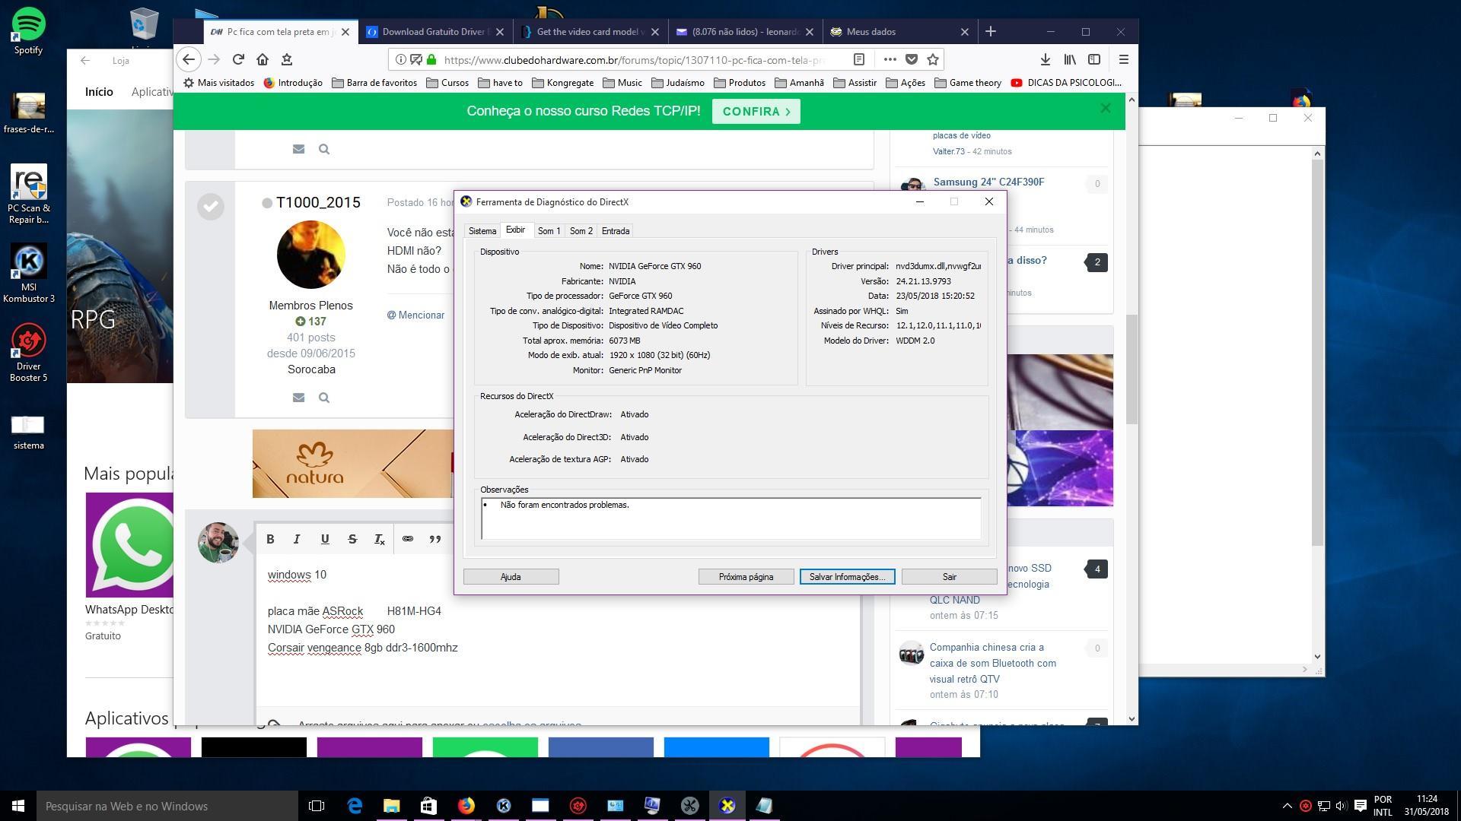Screen dimensions: 1461x821
Task: Click Sair button in DirectX tool
Action: tap(949, 577)
